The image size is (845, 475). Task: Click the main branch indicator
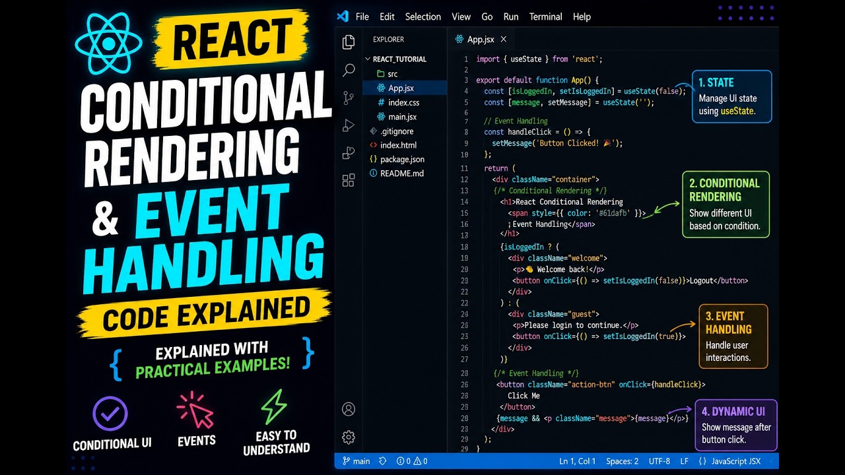(356, 461)
